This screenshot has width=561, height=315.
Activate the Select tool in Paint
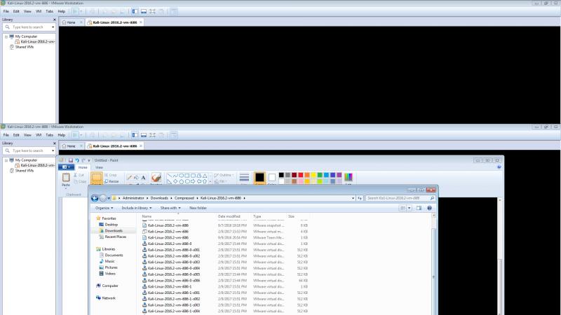pos(96,178)
